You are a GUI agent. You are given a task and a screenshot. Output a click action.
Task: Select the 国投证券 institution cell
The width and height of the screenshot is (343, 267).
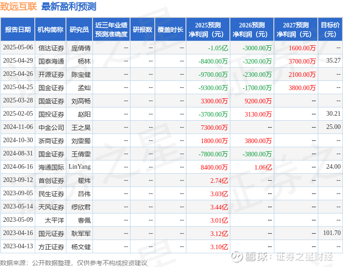[x=51, y=114]
